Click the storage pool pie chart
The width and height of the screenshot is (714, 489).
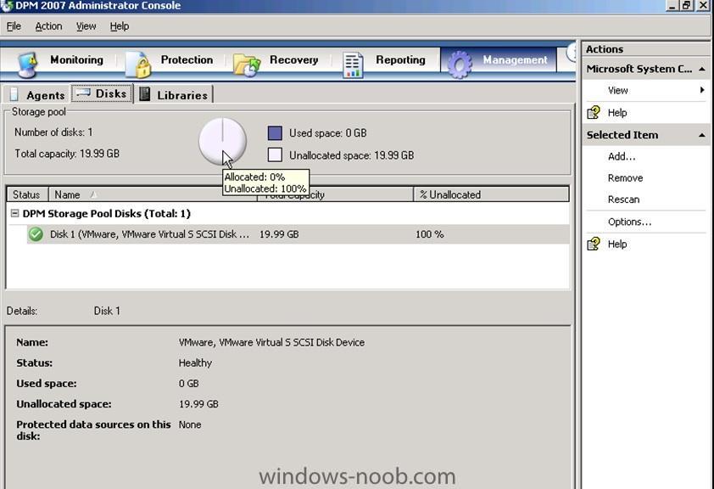click(223, 141)
